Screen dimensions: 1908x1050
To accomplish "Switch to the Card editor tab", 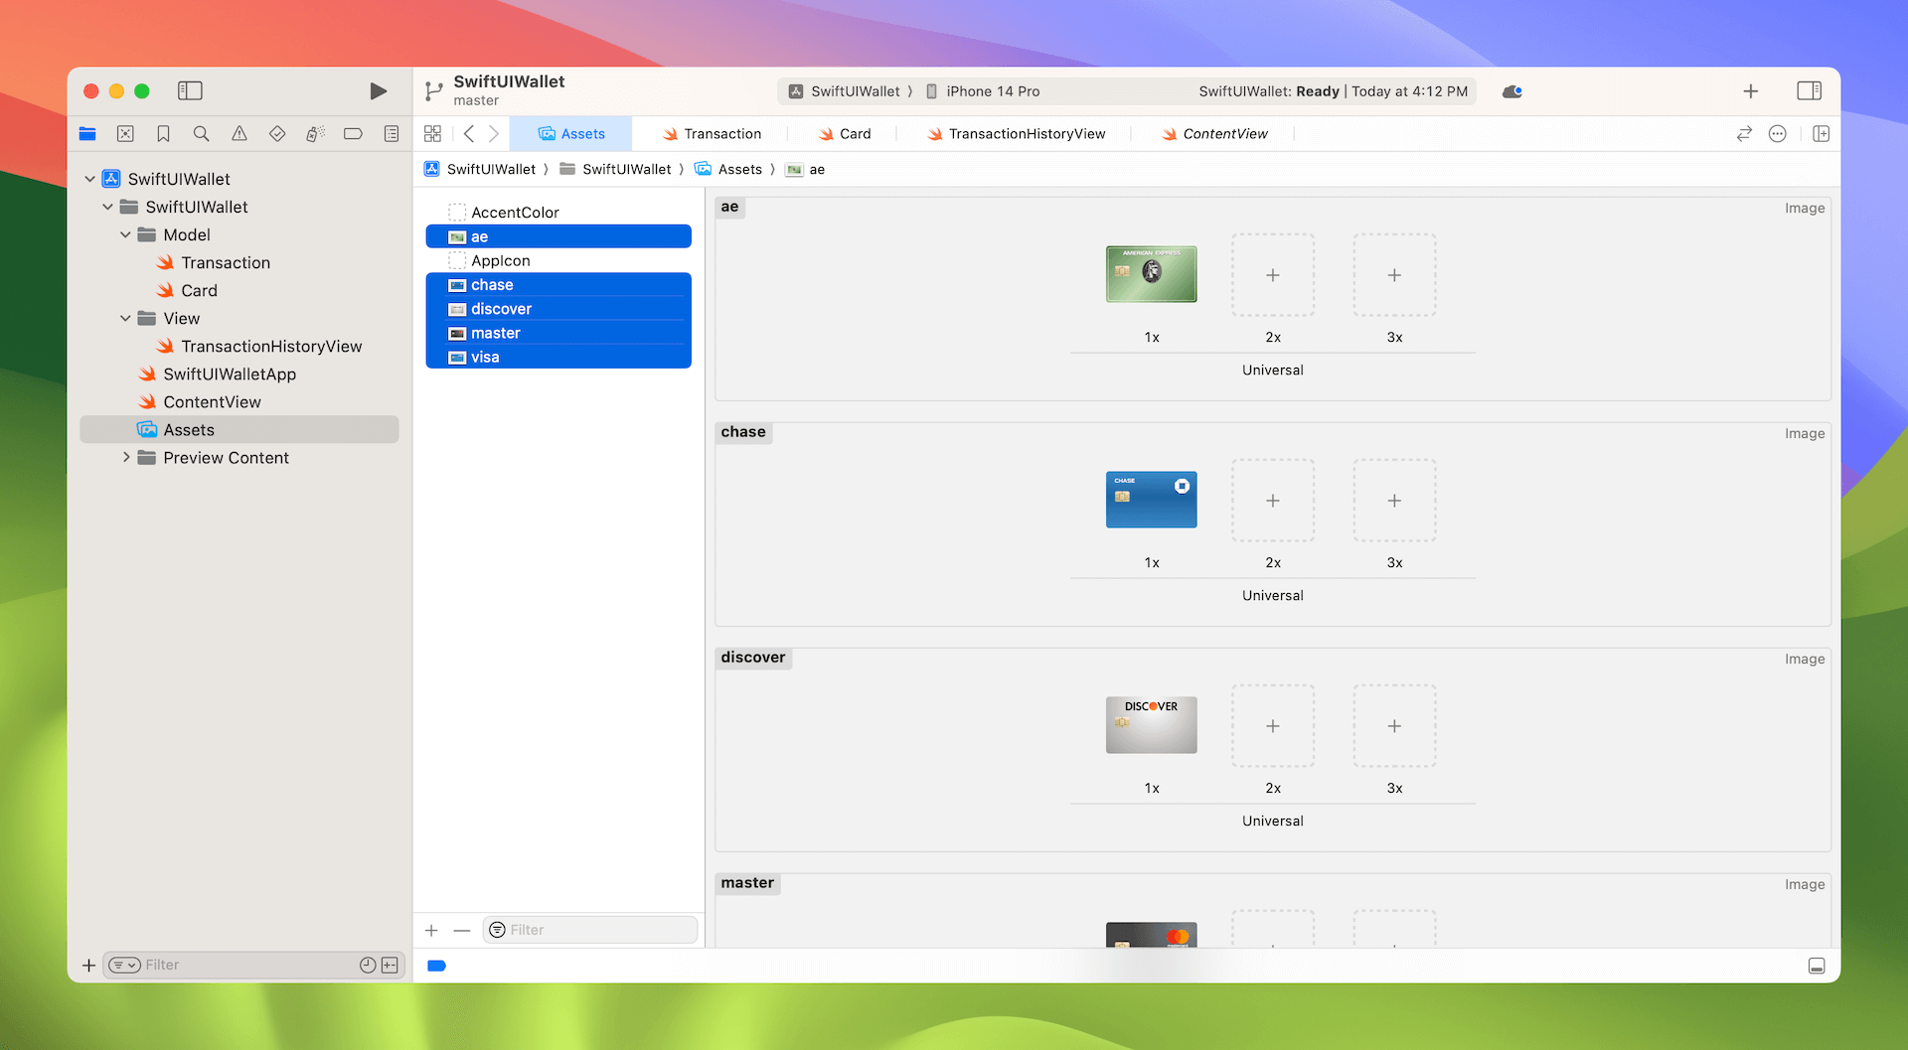I will click(844, 134).
